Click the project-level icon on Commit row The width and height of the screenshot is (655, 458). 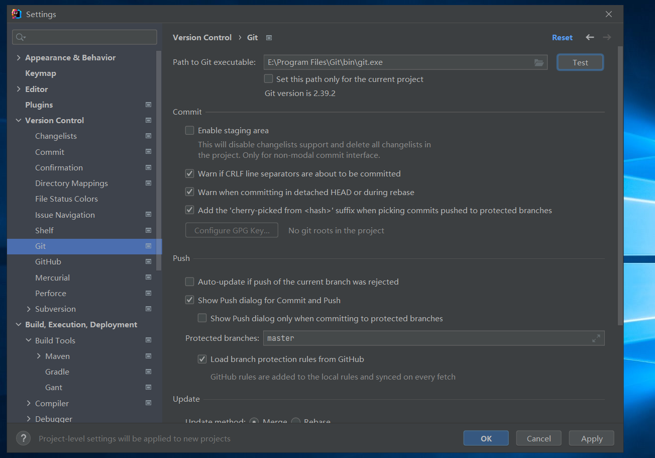tap(148, 152)
